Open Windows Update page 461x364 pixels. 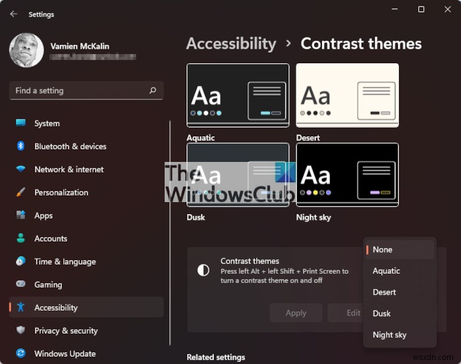tap(86, 353)
